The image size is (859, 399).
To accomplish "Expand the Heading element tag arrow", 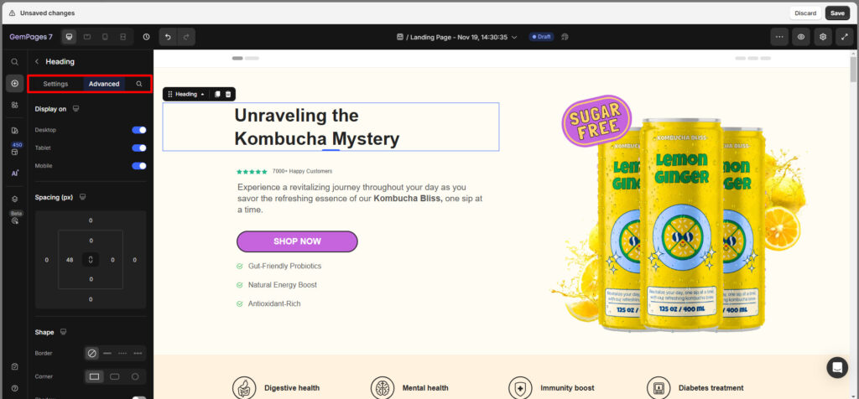I will [202, 95].
